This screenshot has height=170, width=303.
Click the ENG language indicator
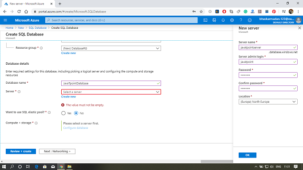278,167
